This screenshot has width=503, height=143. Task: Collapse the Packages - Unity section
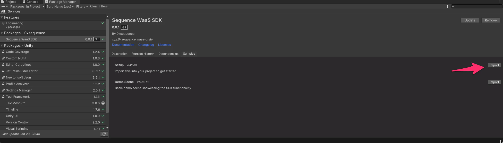pos(2,46)
